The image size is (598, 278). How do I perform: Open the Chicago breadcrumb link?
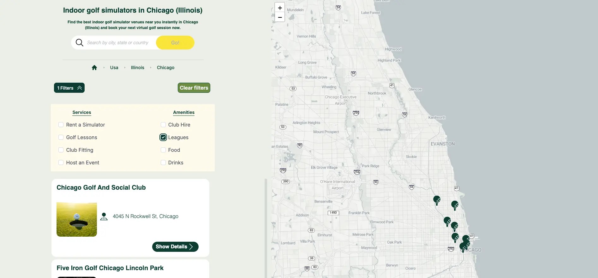pyautogui.click(x=166, y=68)
